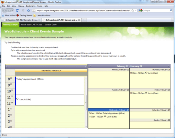
Task: Open the Help menu
Action: pos(46,6)
